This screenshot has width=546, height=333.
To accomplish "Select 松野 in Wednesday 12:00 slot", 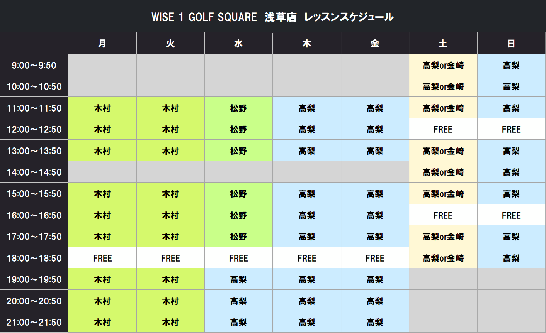I will click(x=238, y=129).
